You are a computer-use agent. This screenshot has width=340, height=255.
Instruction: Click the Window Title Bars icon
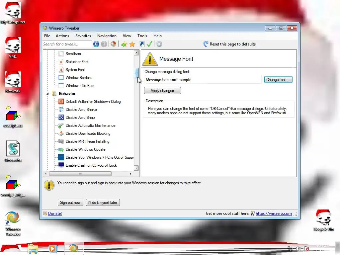click(61, 86)
